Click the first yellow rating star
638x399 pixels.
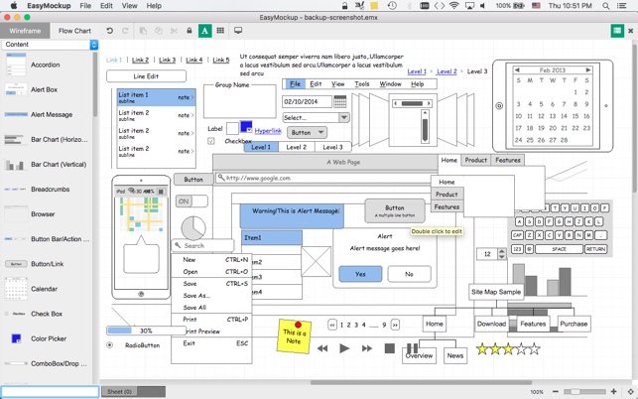(482, 349)
